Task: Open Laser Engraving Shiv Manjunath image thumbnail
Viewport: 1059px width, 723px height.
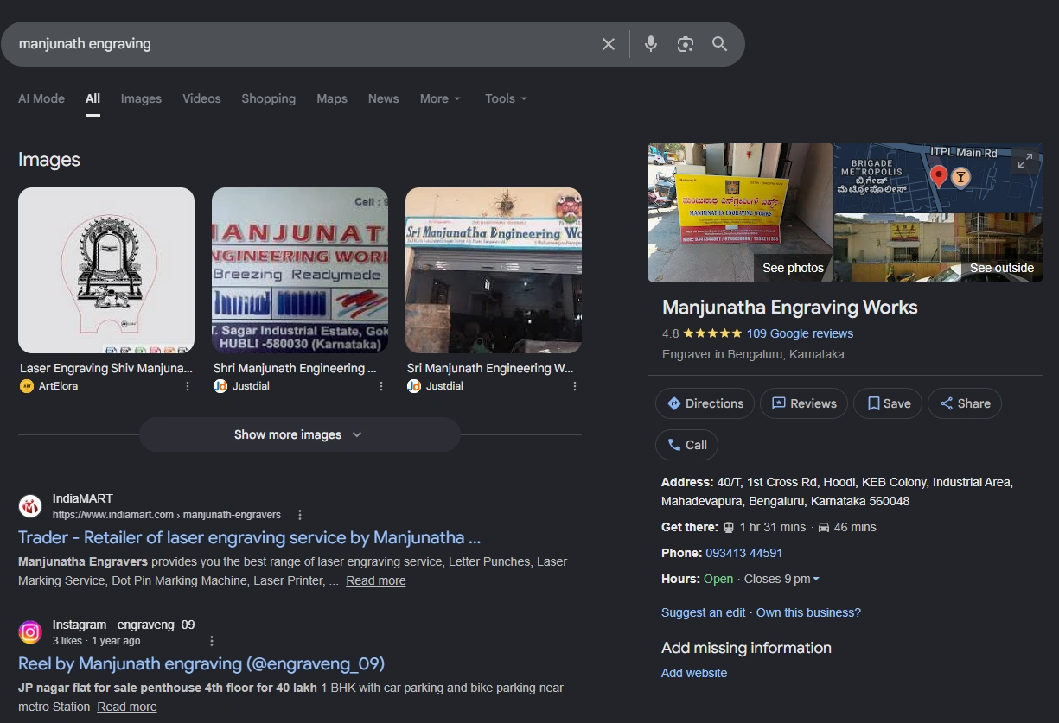Action: [x=106, y=270]
